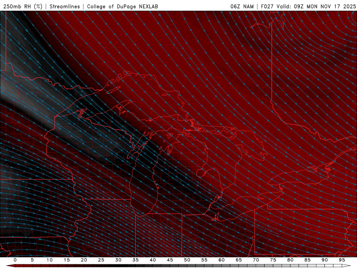Click 'Valid: 09Z MON NOV 17 2025' text
This screenshot has height=268, width=357.
pyautogui.click(x=316, y=6)
